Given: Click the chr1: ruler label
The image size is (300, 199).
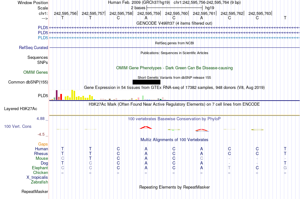Looking at the screenshot, I should (x=44, y=13).
